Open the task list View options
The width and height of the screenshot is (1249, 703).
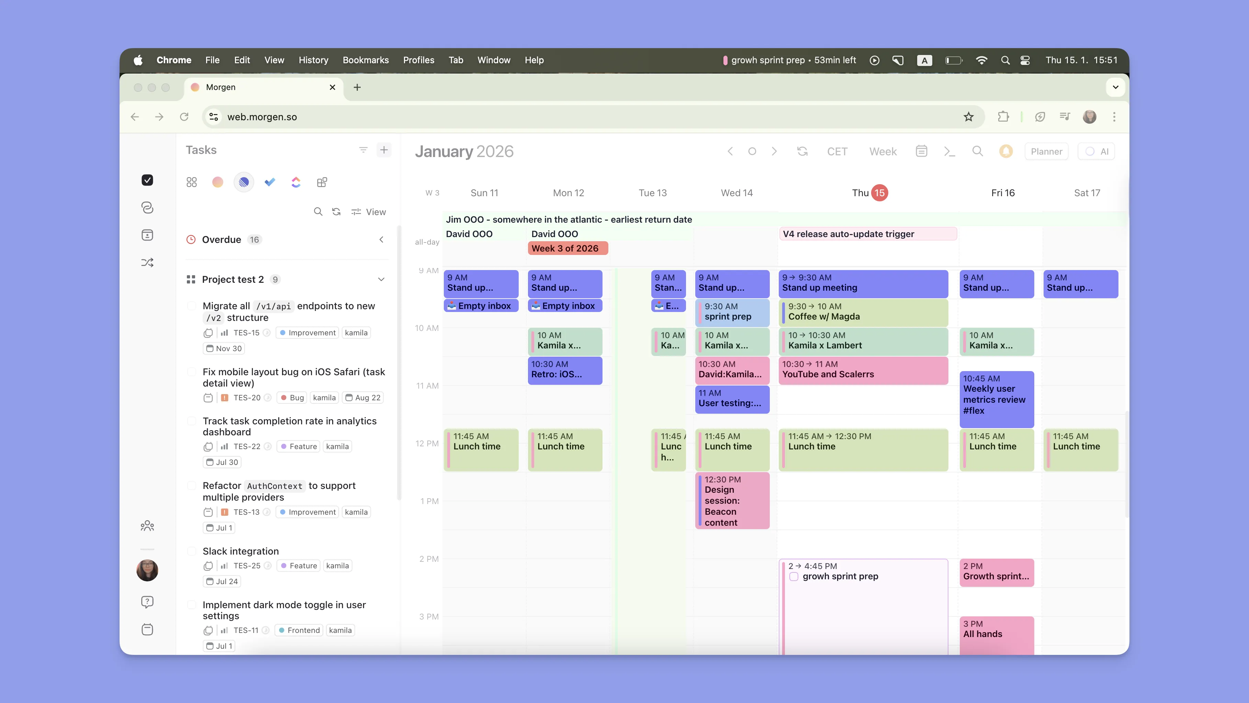pos(369,212)
